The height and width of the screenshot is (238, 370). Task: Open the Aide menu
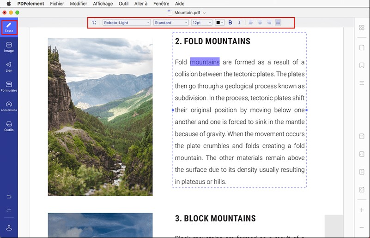(x=180, y=4)
